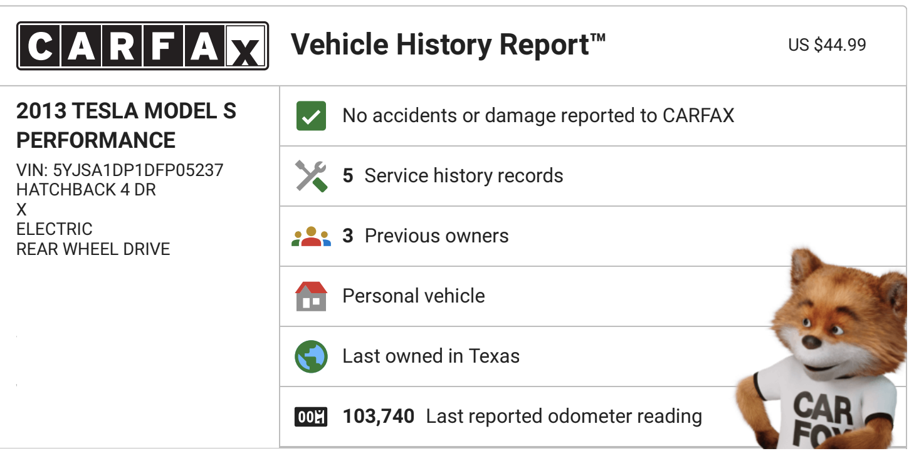
Task: Click the globe last owned icon
Action: pyautogui.click(x=311, y=356)
